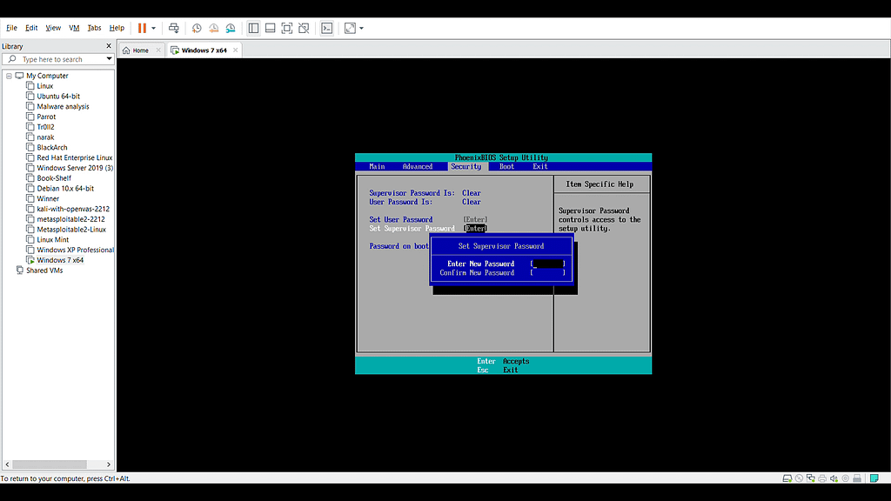The height and width of the screenshot is (501, 891).
Task: Open the stretch options dropdown arrow
Action: point(361,28)
